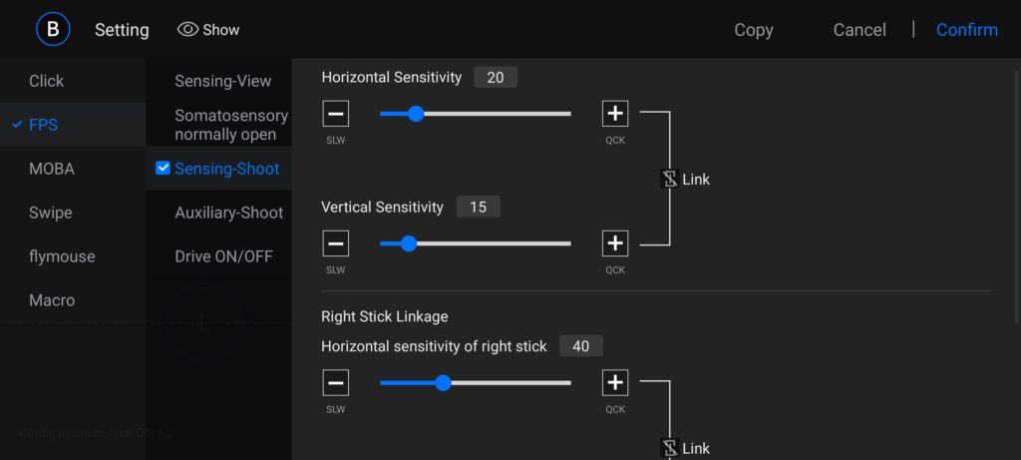Click the circular B logo icon
1021x460 pixels.
pos(53,29)
